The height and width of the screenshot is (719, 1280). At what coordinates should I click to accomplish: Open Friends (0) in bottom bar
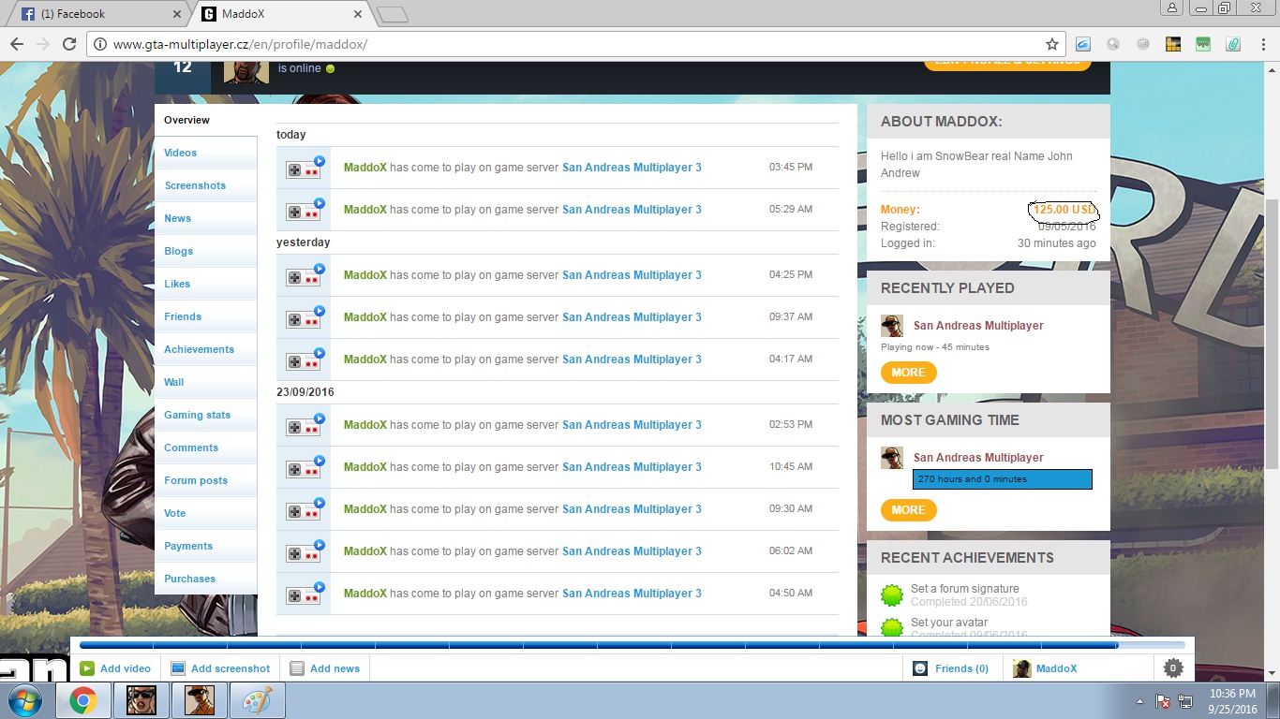(951, 668)
